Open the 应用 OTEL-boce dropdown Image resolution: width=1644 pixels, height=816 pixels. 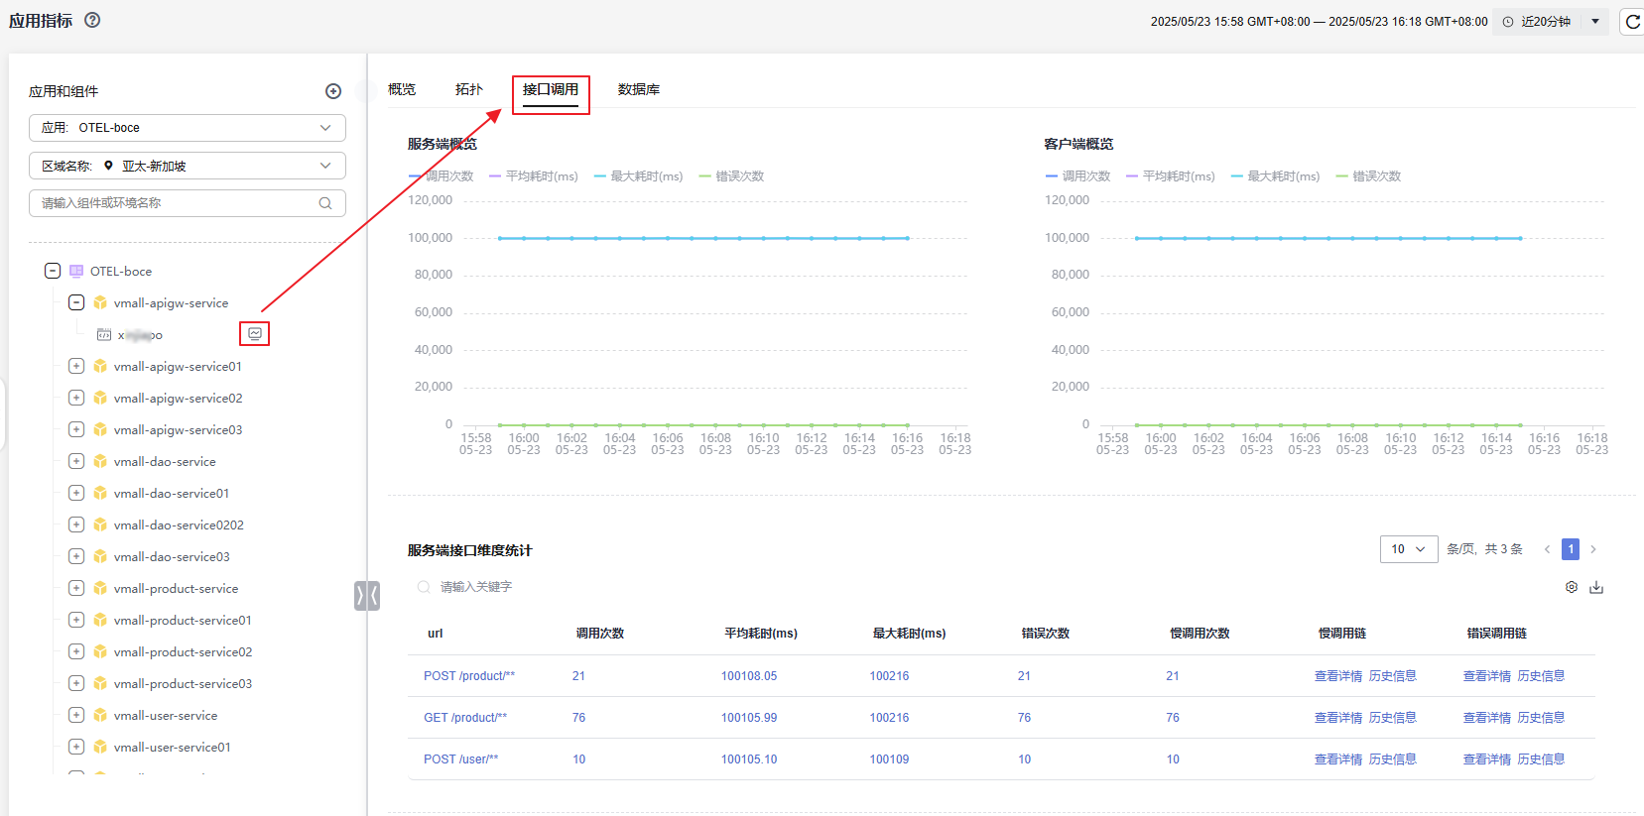[188, 128]
